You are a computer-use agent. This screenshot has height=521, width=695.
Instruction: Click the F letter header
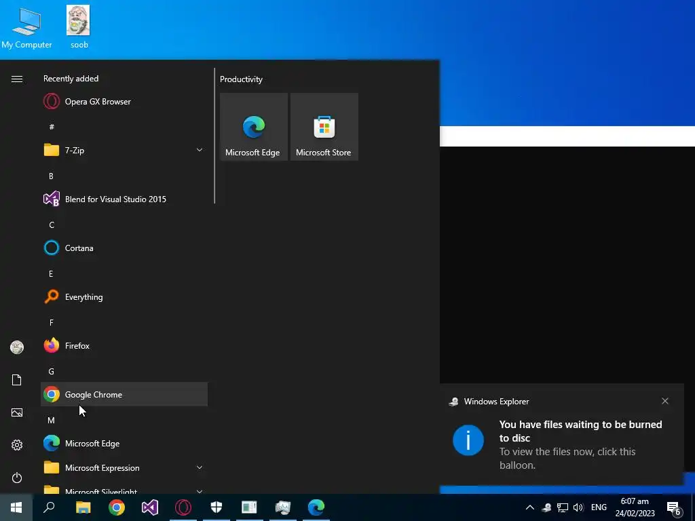click(51, 322)
